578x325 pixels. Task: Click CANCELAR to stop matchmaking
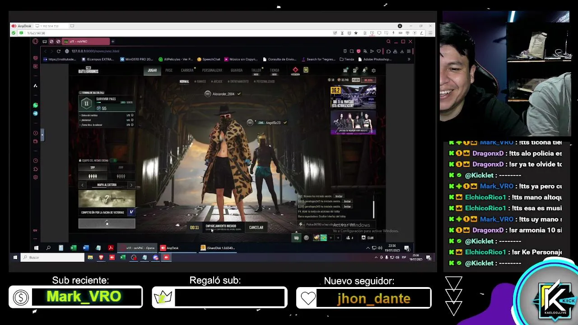click(x=256, y=227)
